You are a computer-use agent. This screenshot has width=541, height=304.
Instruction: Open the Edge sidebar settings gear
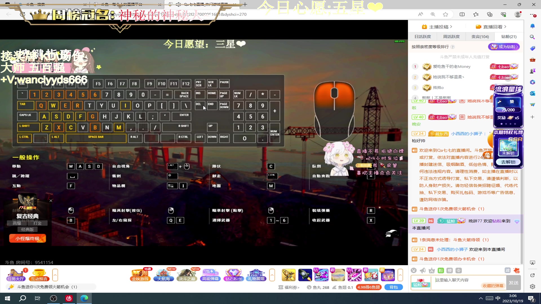click(532, 287)
